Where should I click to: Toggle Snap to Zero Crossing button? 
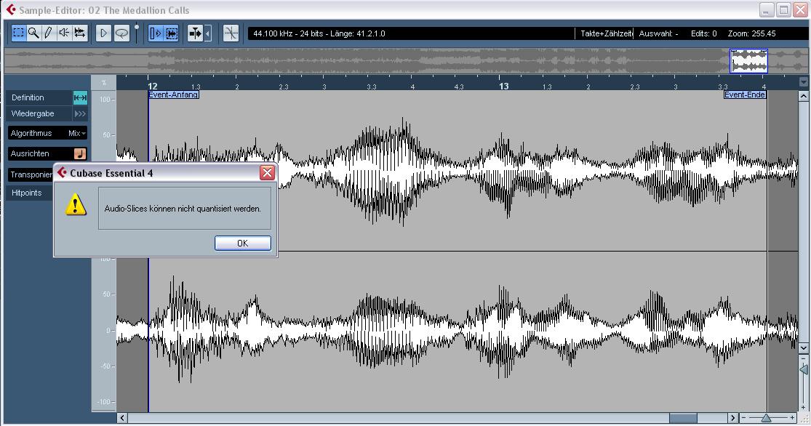click(231, 33)
